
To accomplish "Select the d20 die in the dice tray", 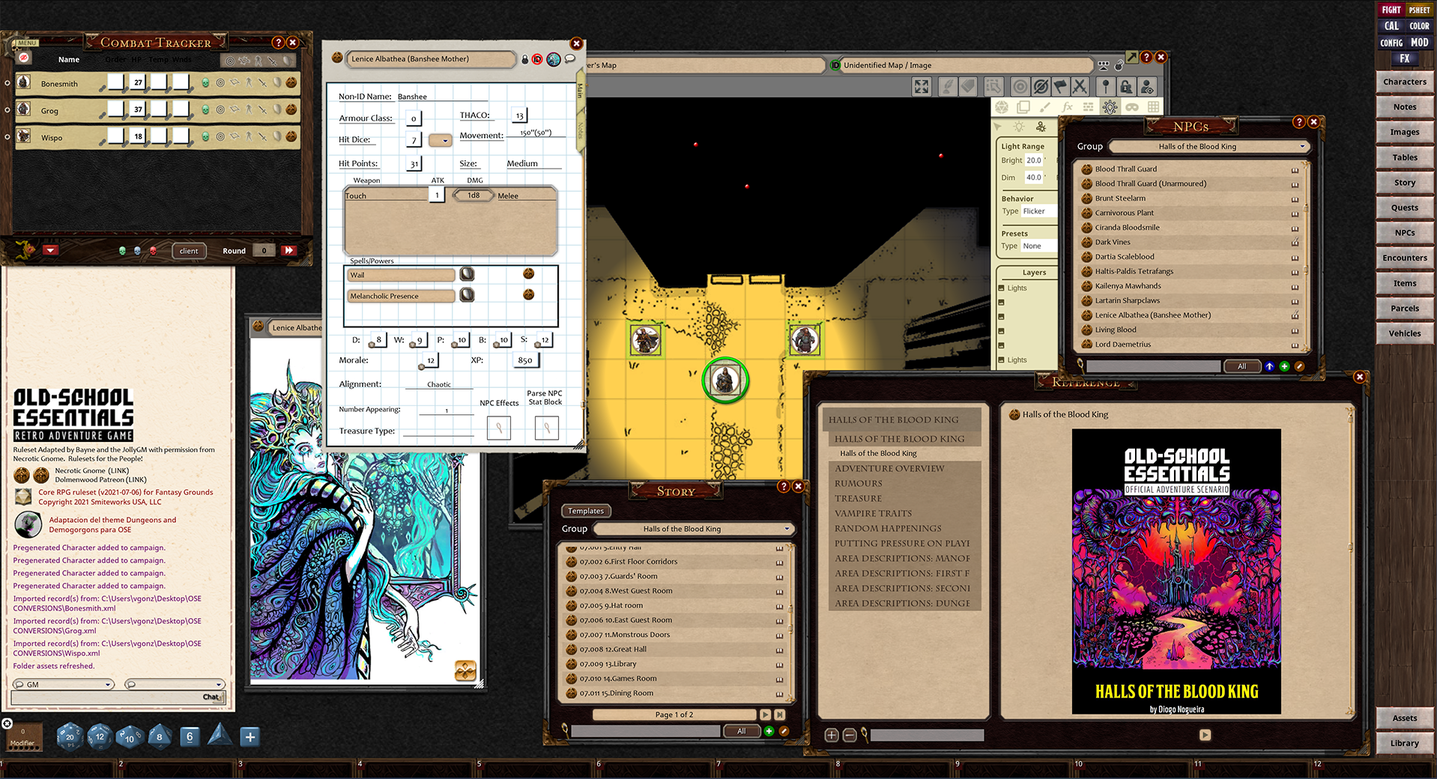I will (x=70, y=736).
